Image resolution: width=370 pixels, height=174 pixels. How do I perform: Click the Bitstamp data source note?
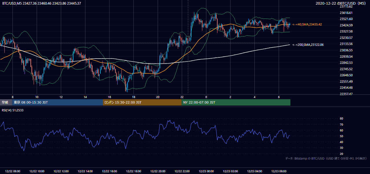tap(326, 158)
